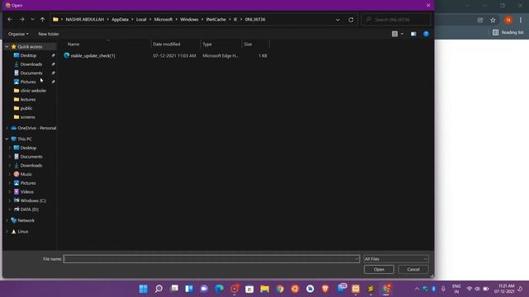
Task: Select Music under This PC
Action: (26, 174)
